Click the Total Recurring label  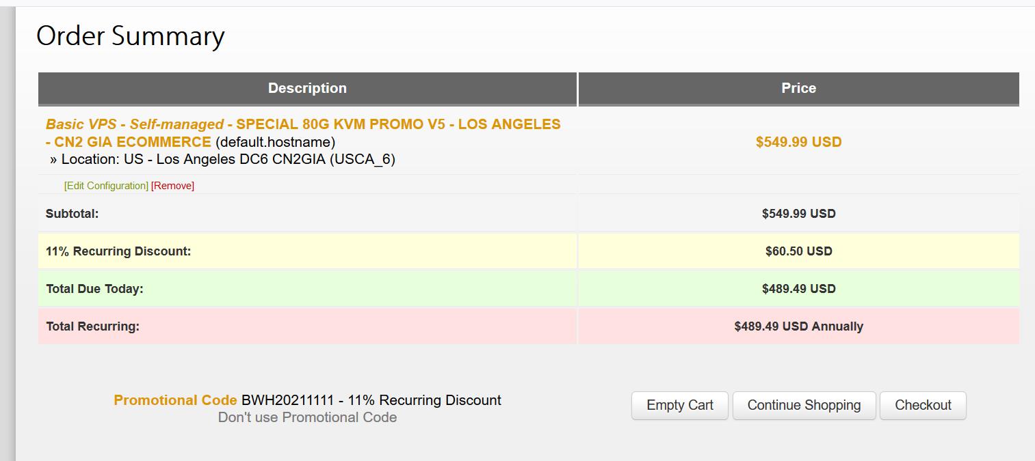pyautogui.click(x=92, y=326)
